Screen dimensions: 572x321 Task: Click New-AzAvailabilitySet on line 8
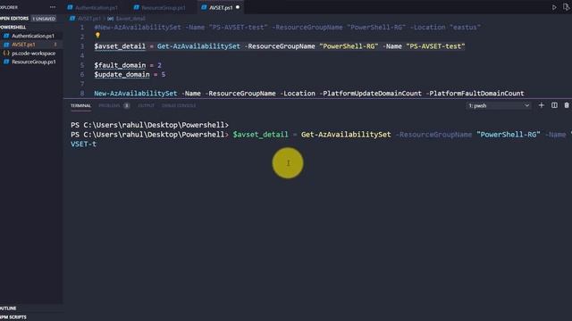pos(135,93)
